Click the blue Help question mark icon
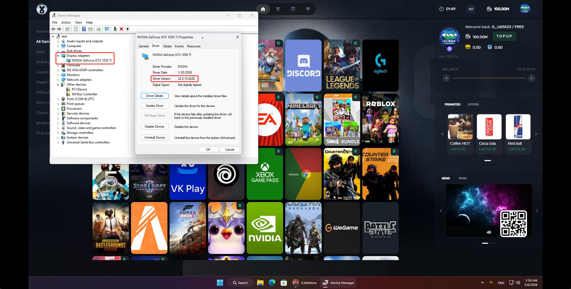The height and width of the screenshot is (289, 571). point(84,29)
